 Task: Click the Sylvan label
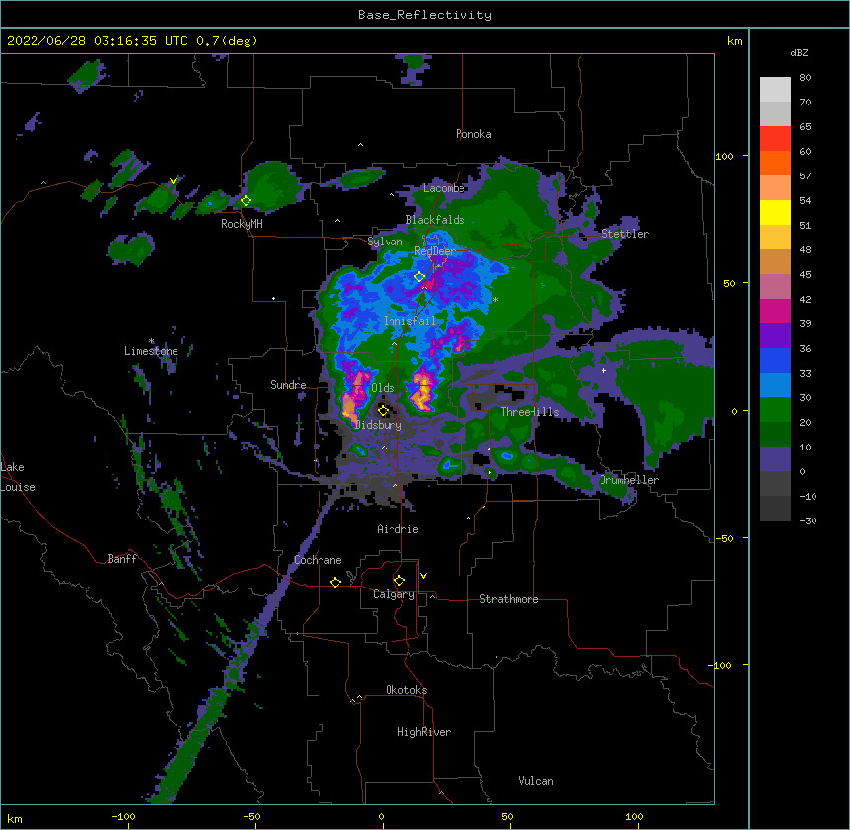tap(385, 242)
